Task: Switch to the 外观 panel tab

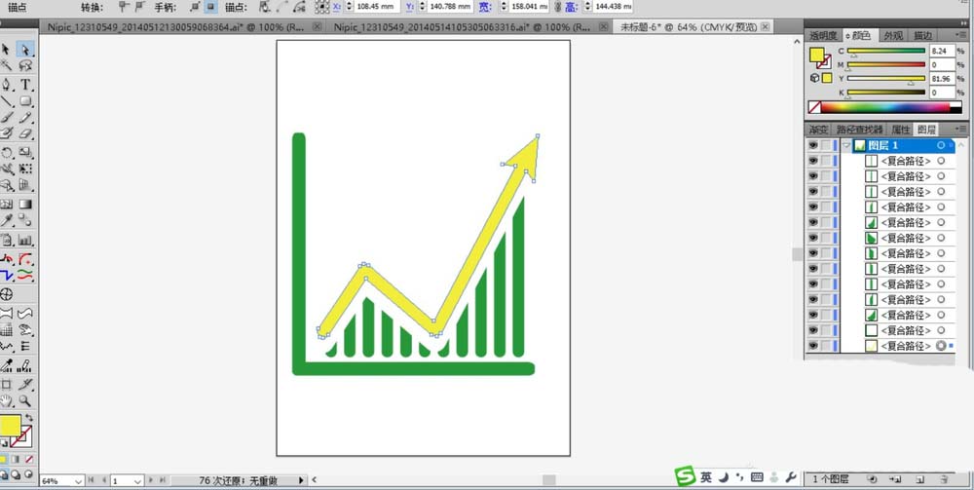Action: coord(893,36)
